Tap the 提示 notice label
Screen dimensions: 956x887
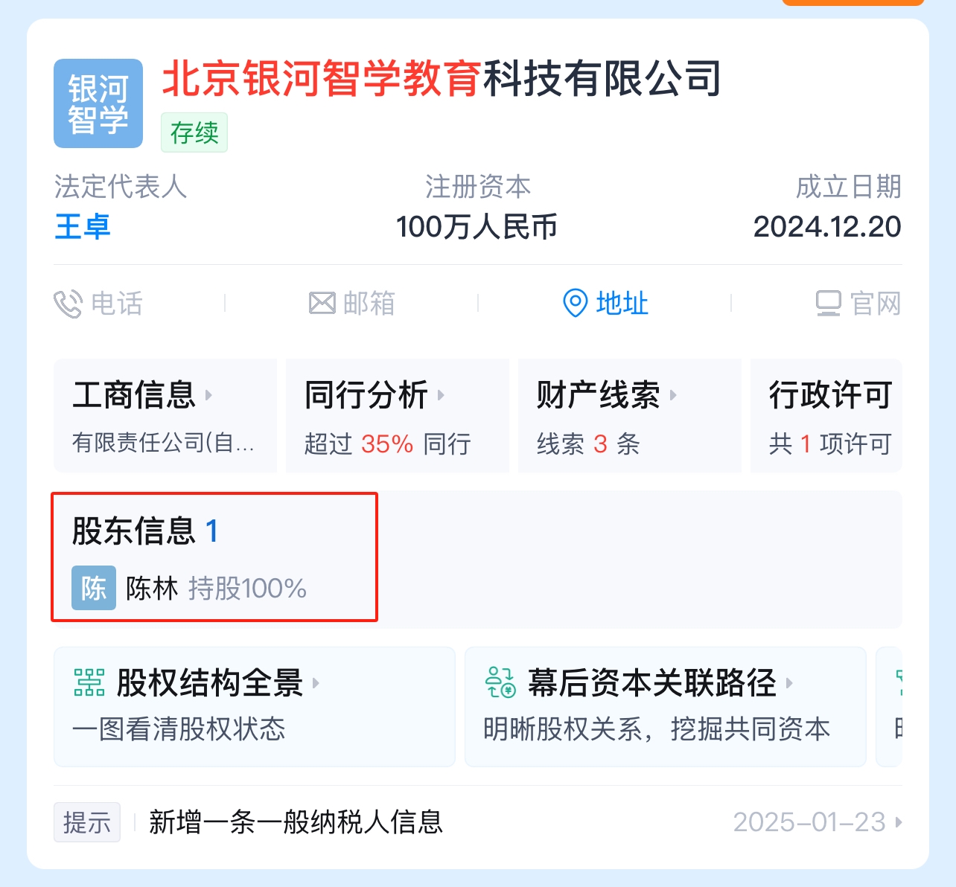pos(87,822)
